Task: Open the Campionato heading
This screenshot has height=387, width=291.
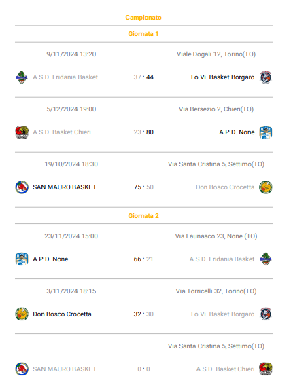Action: 143,18
